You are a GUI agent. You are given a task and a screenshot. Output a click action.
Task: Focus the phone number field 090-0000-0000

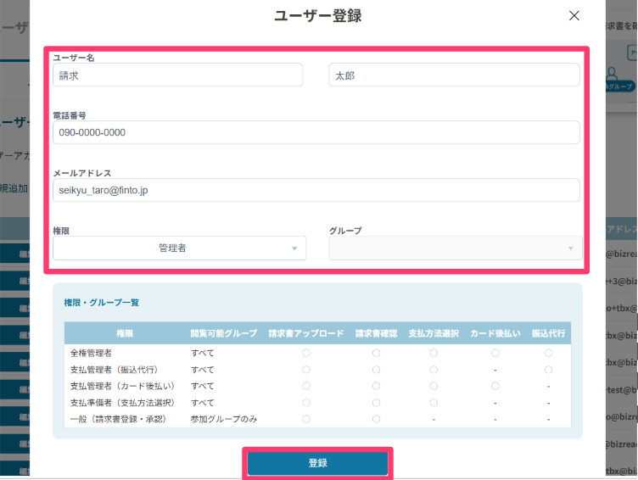(316, 133)
